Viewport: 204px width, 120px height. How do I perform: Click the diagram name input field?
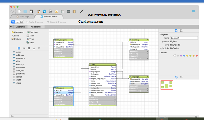click(x=184, y=38)
